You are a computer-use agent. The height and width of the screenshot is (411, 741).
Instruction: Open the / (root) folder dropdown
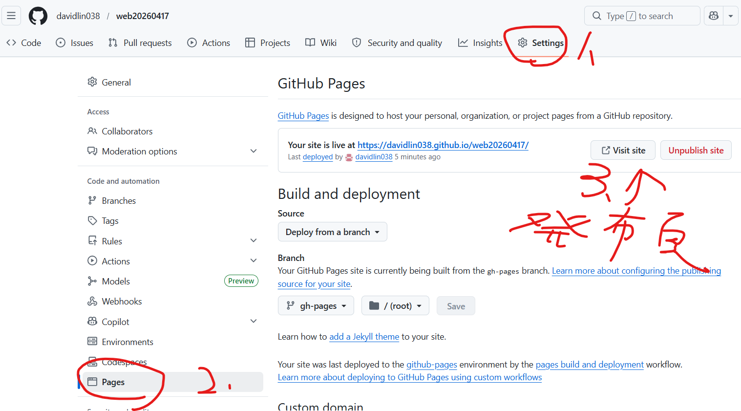click(395, 306)
